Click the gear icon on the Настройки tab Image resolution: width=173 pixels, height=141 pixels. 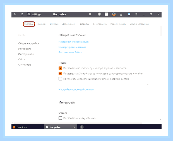coord(47,127)
